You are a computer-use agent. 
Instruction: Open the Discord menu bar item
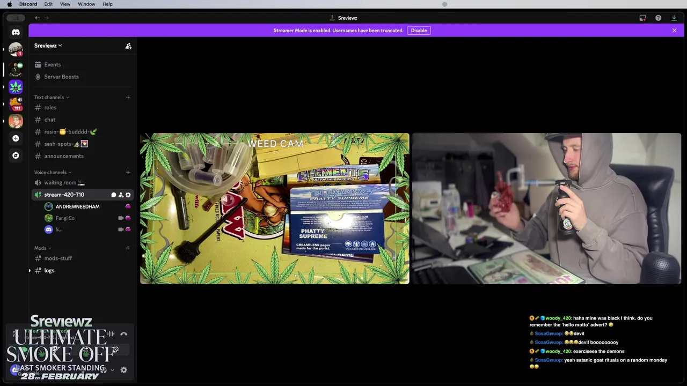(x=28, y=4)
